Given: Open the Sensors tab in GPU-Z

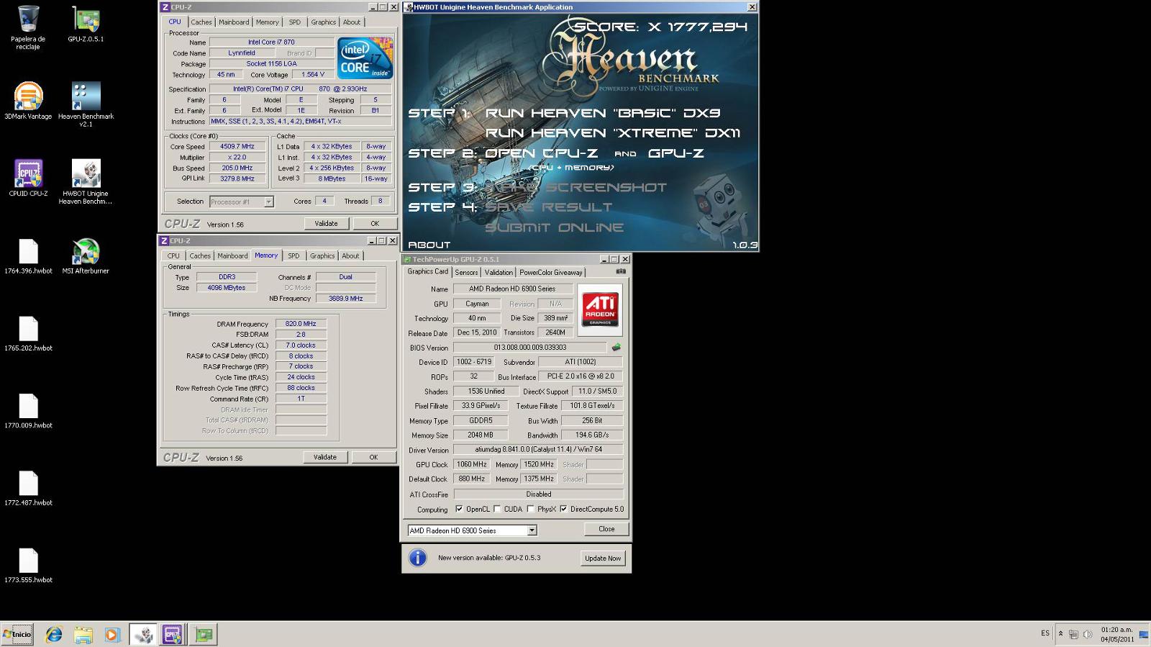Looking at the screenshot, I should click(x=466, y=272).
